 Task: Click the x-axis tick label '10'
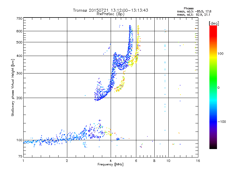[x=168, y=161]
